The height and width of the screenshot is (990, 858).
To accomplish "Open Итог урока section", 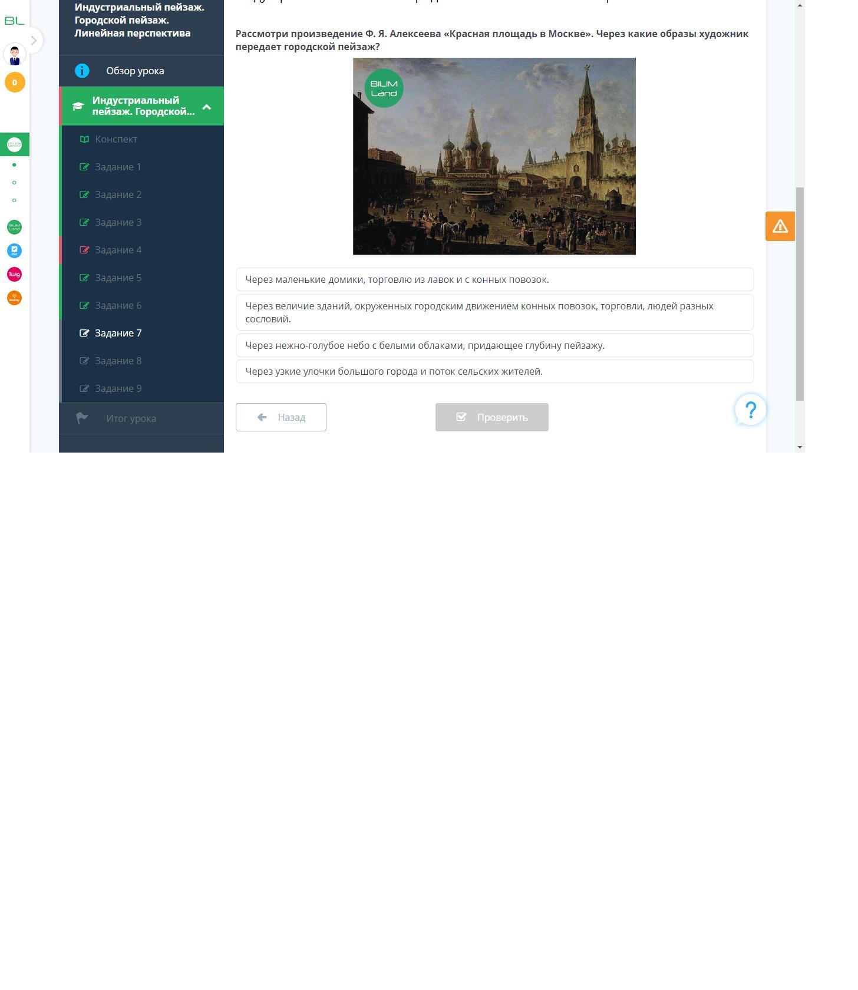I will (x=141, y=418).
